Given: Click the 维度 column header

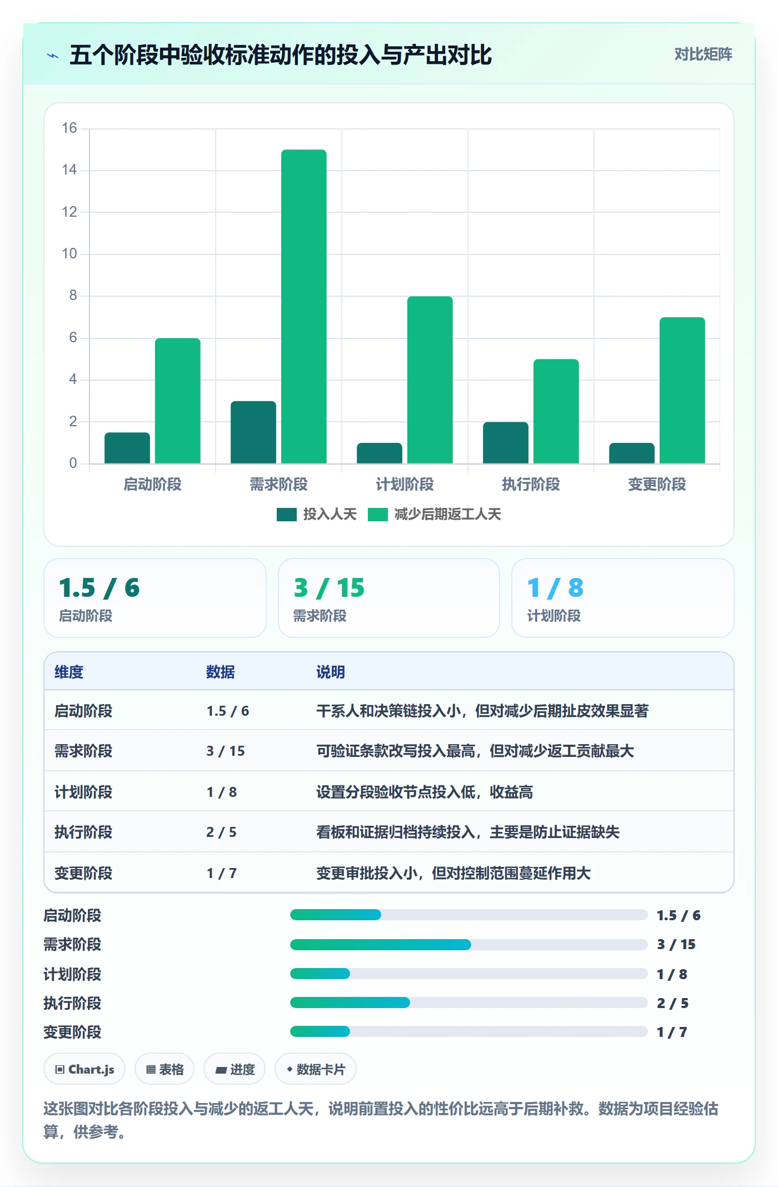Looking at the screenshot, I should point(69,672).
